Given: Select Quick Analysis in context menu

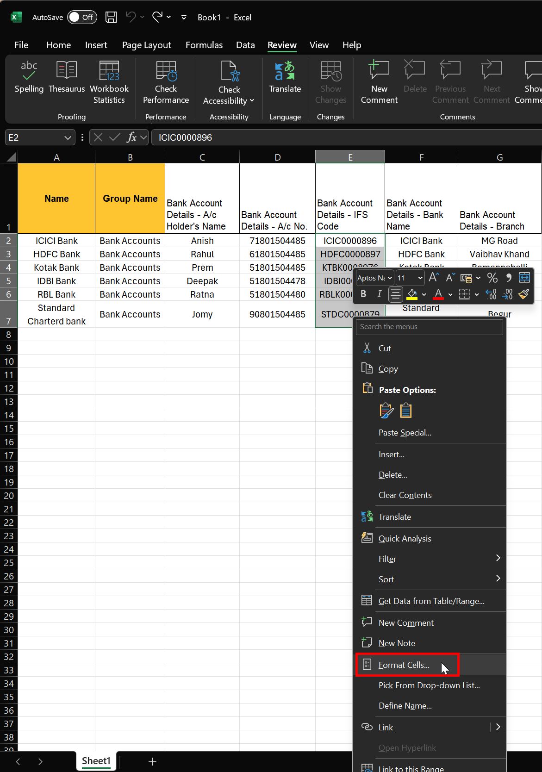Looking at the screenshot, I should (x=430, y=538).
